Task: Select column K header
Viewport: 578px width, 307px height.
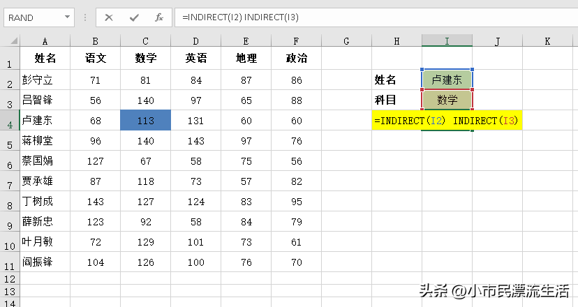Action: point(547,40)
